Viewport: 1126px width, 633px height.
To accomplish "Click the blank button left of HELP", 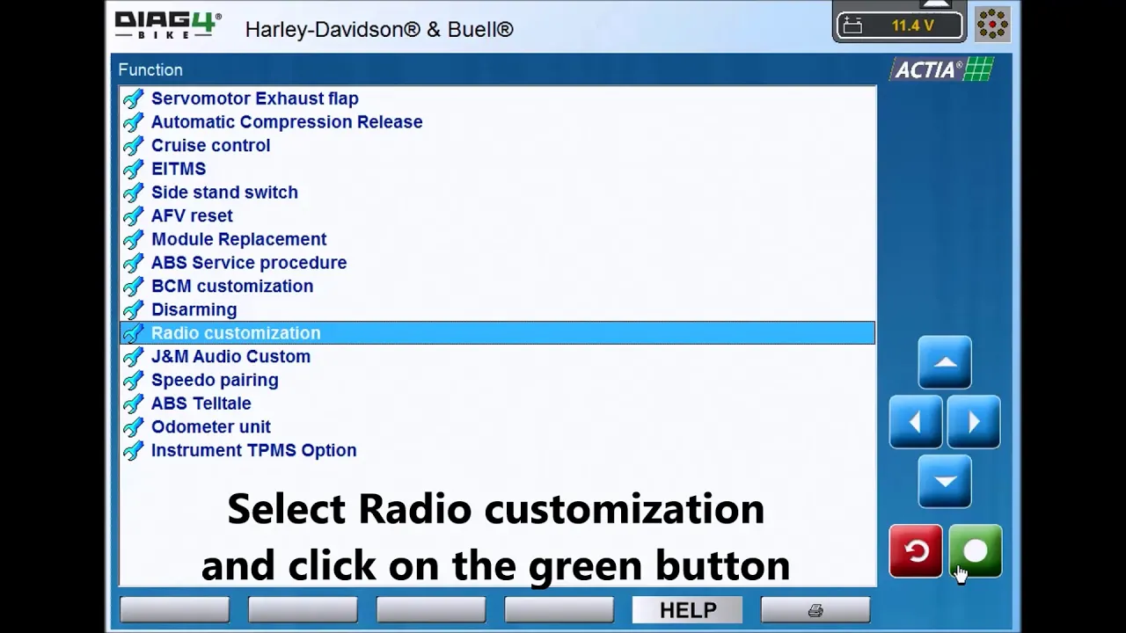I will (x=559, y=610).
